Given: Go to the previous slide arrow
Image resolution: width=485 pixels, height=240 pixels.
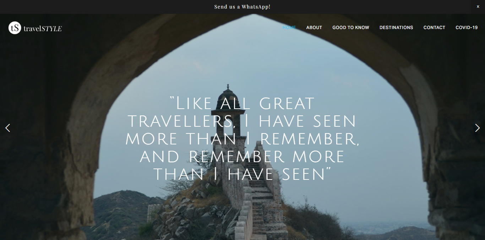Looking at the screenshot, I should pyautogui.click(x=8, y=128).
